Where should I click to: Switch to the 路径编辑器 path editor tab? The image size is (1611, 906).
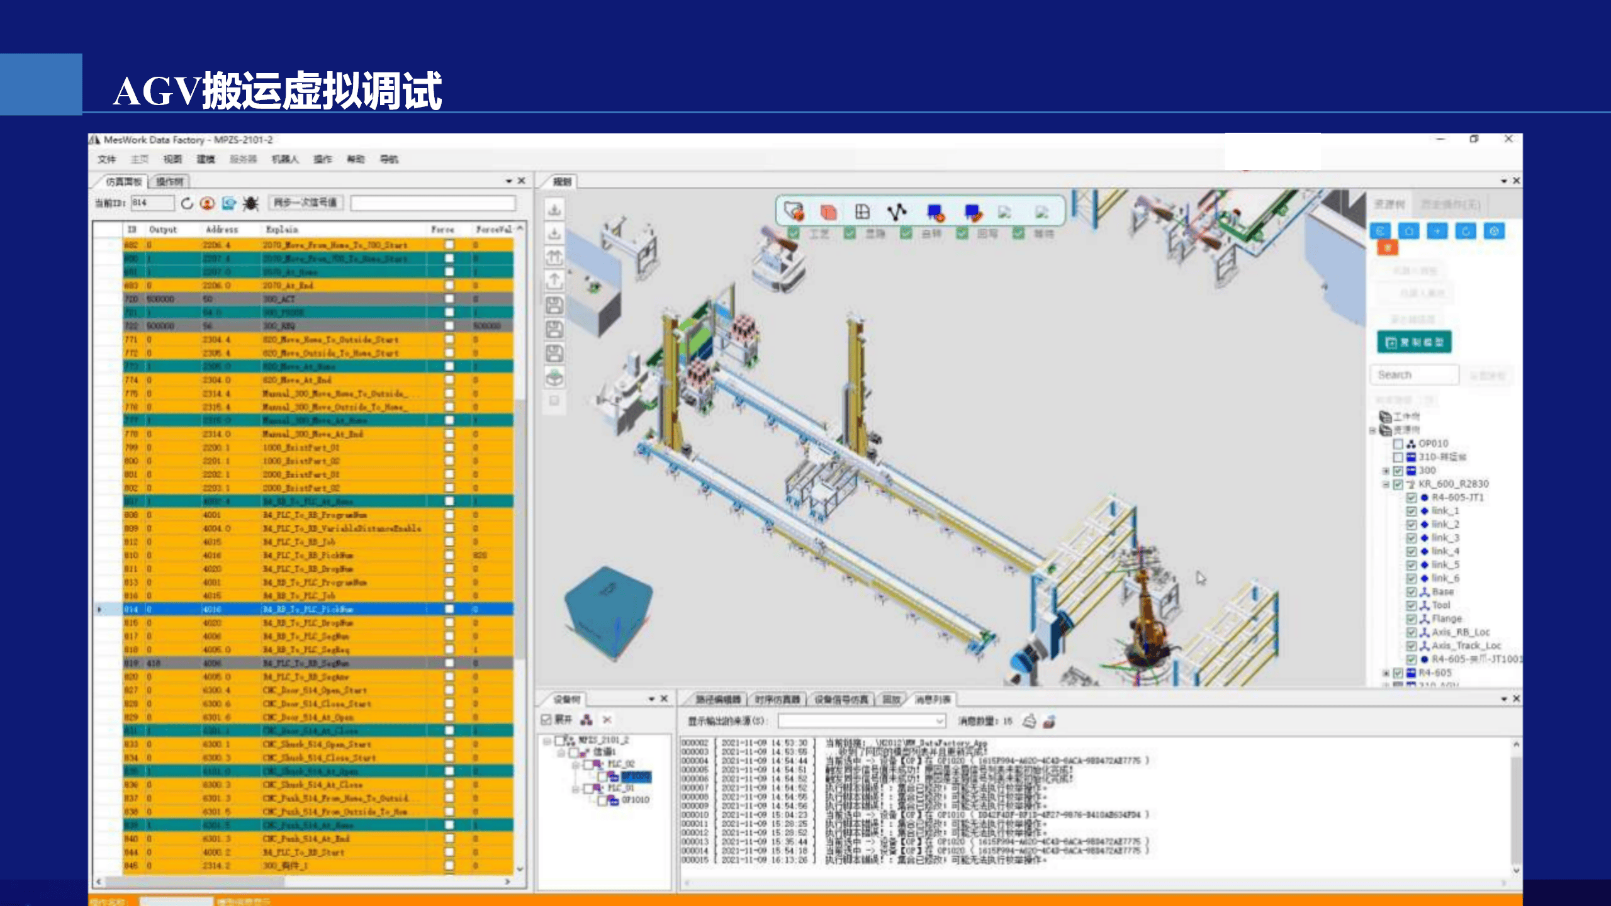717,699
